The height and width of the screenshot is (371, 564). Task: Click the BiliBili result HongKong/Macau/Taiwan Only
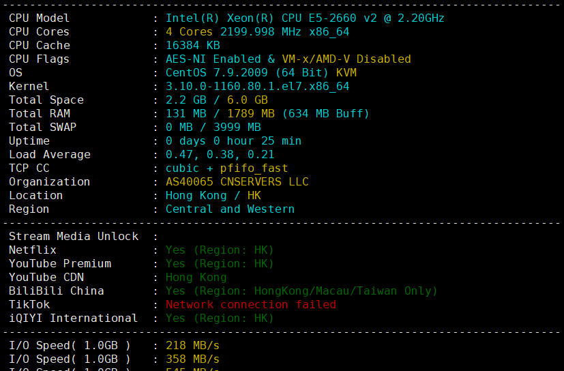[x=301, y=291]
